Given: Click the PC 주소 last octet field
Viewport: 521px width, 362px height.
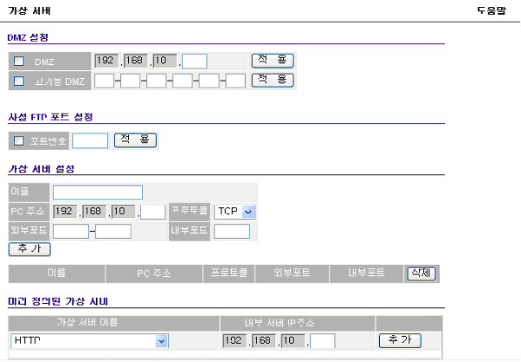Looking at the screenshot, I should point(153,211).
